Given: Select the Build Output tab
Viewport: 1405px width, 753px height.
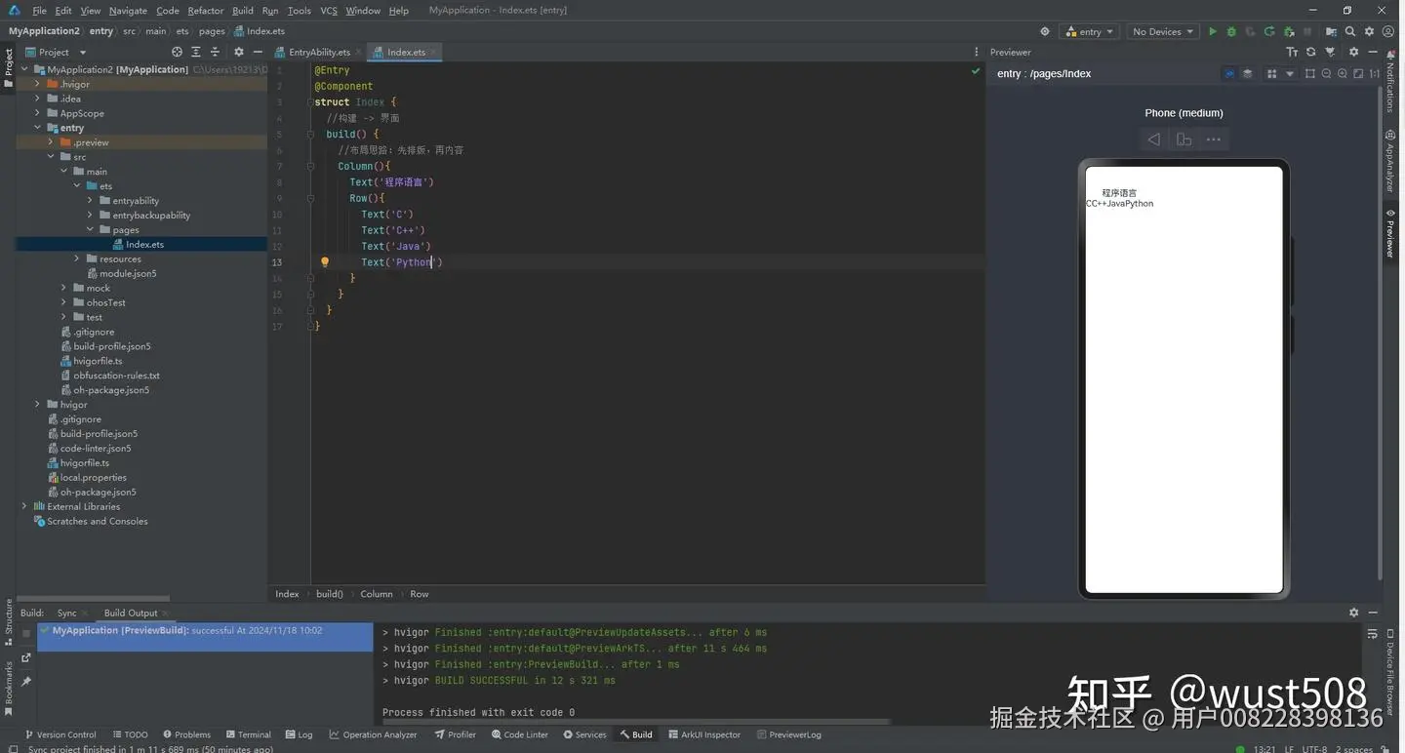Looking at the screenshot, I should pos(131,613).
